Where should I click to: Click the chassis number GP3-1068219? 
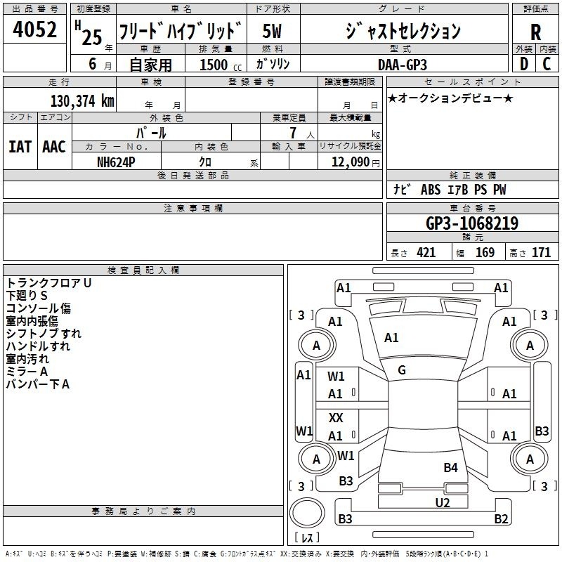(x=472, y=224)
